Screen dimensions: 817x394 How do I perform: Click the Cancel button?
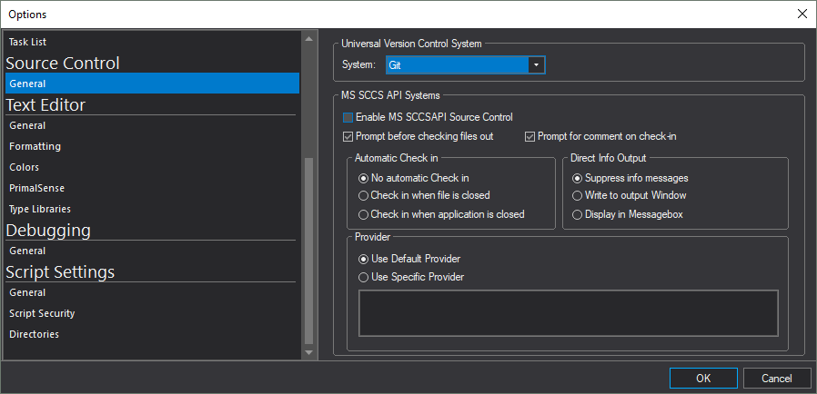tap(777, 379)
